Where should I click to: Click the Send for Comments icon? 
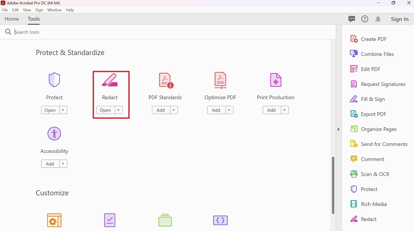pyautogui.click(x=354, y=144)
